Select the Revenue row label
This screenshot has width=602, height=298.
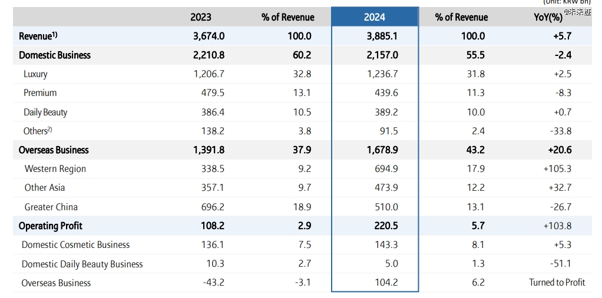click(x=38, y=36)
